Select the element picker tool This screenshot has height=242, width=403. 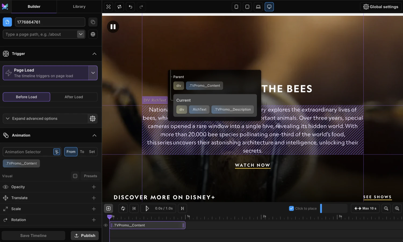coord(108,7)
